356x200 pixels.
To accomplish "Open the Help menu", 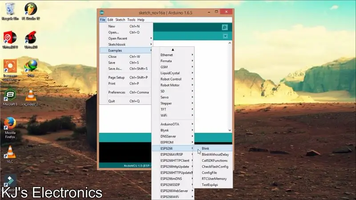I will pos(141,20).
